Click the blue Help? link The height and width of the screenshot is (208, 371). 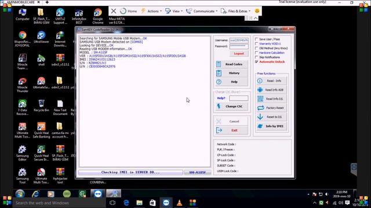pyautogui.click(x=221, y=98)
